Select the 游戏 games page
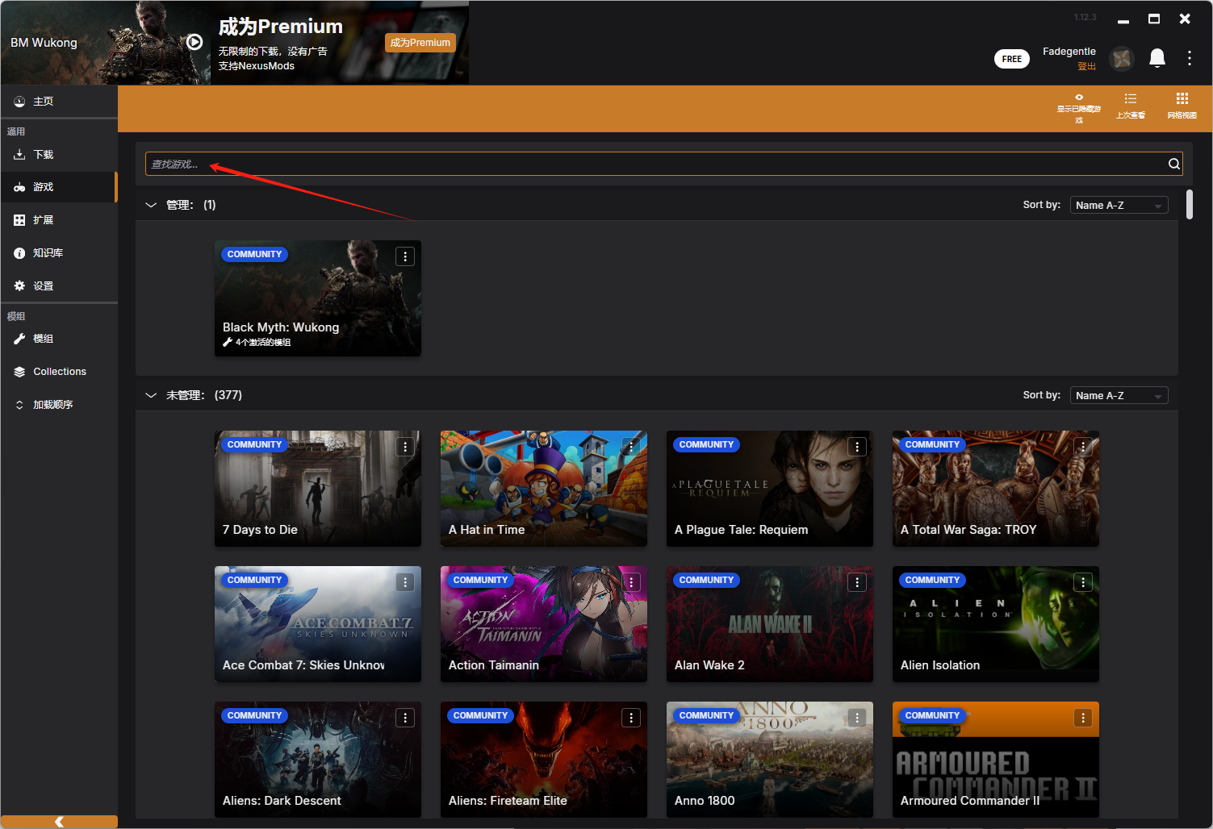 tap(59, 187)
